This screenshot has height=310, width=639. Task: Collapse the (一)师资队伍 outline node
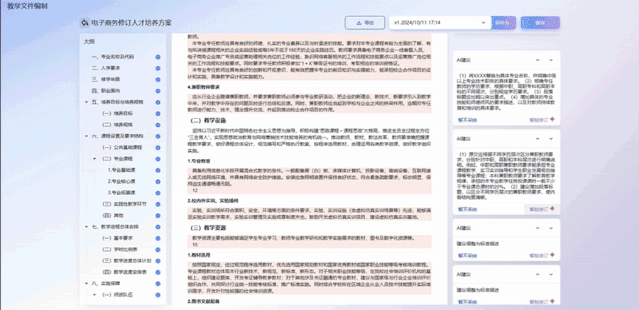pos(94,294)
